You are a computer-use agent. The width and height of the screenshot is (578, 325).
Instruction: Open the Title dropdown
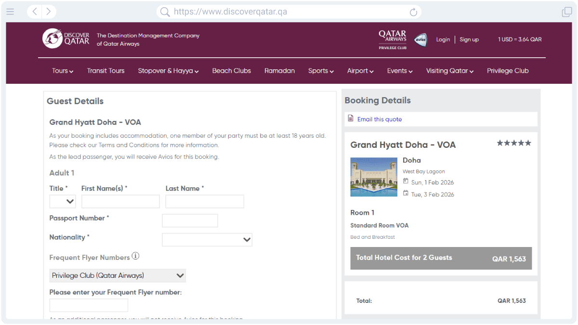click(62, 201)
